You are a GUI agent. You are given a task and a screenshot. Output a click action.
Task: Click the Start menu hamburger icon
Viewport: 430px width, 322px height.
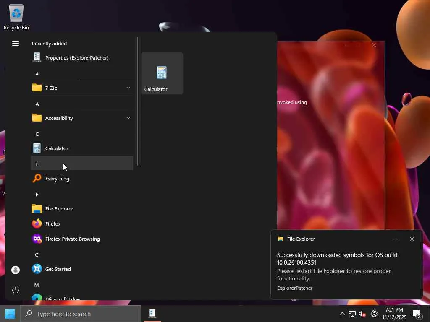click(x=16, y=44)
